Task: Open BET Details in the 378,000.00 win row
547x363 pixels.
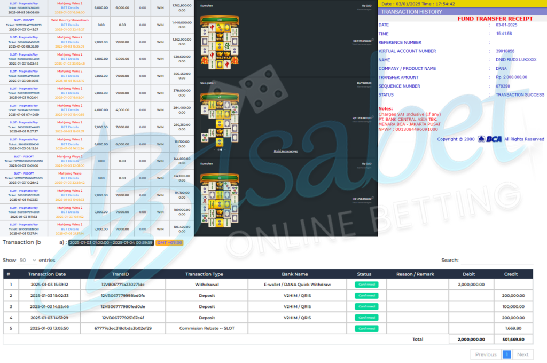Action: pos(70,93)
